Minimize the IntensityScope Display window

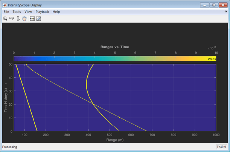(x=204, y=5)
